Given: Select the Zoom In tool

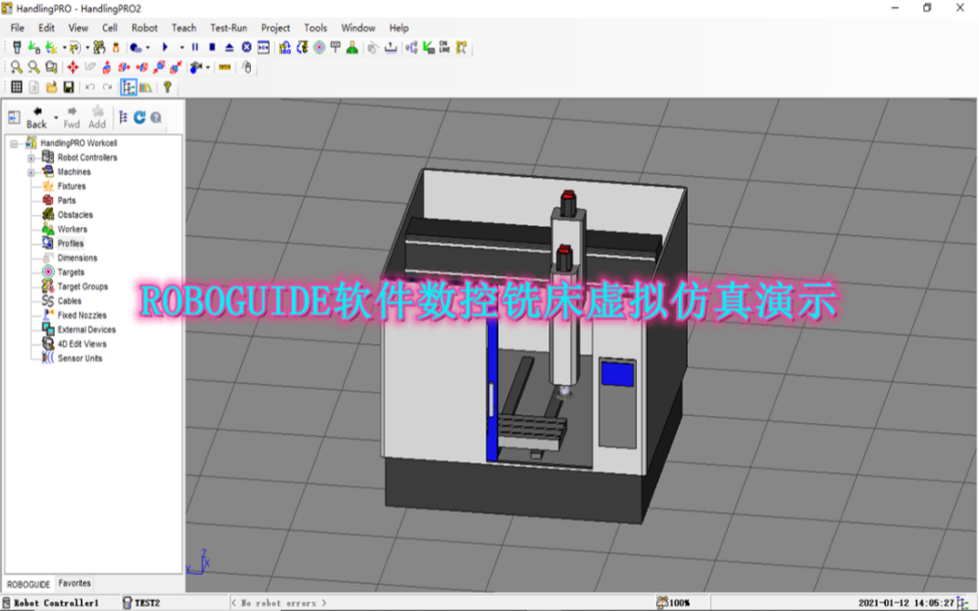Looking at the screenshot, I should [16, 65].
